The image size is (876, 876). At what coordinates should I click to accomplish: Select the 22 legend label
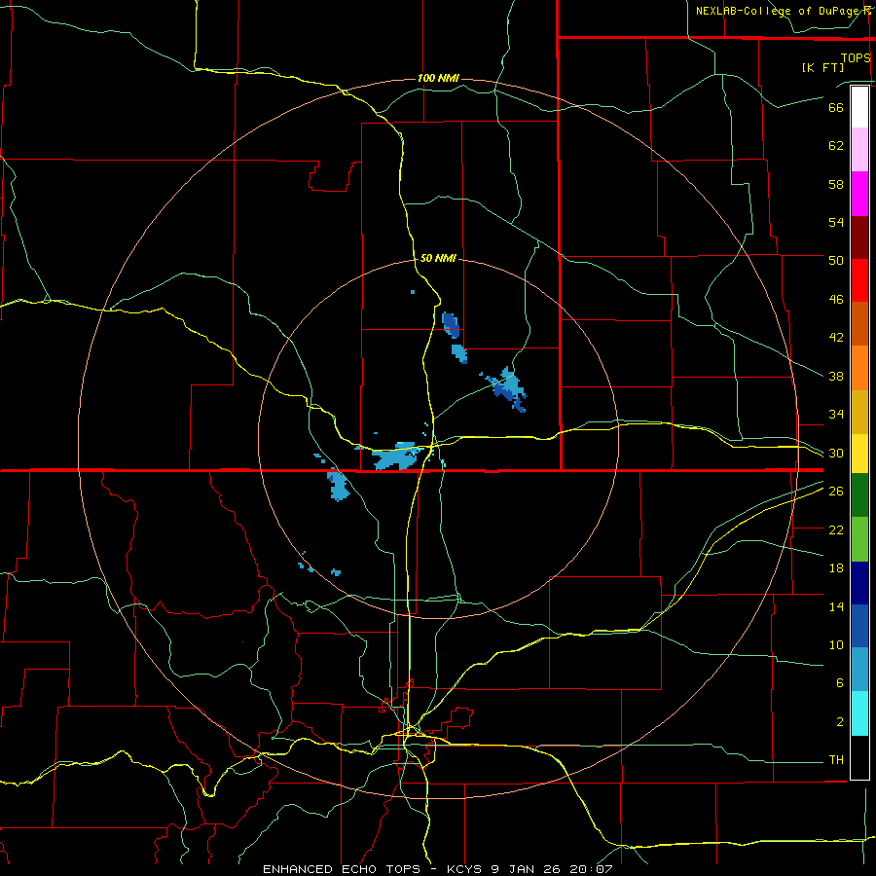tap(836, 529)
